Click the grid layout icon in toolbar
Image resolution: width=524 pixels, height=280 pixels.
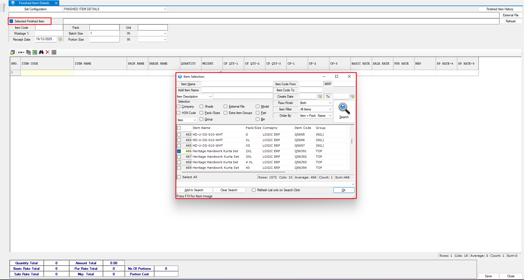(54, 52)
